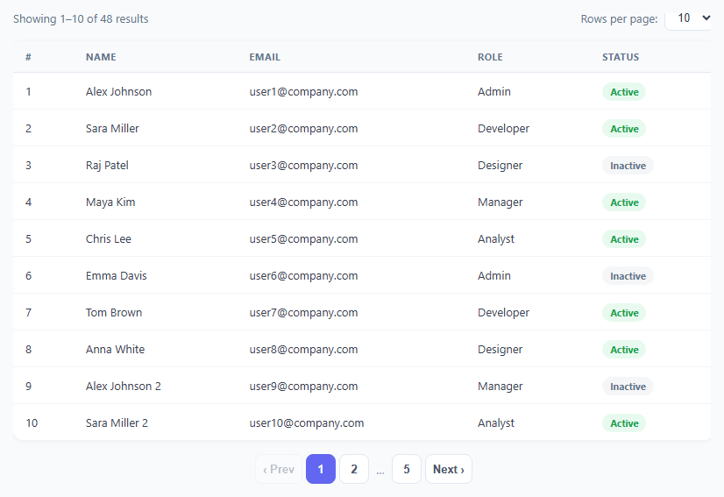Click the Active badge for Chris Lee
Viewport: 724px width, 497px height.
(x=624, y=239)
